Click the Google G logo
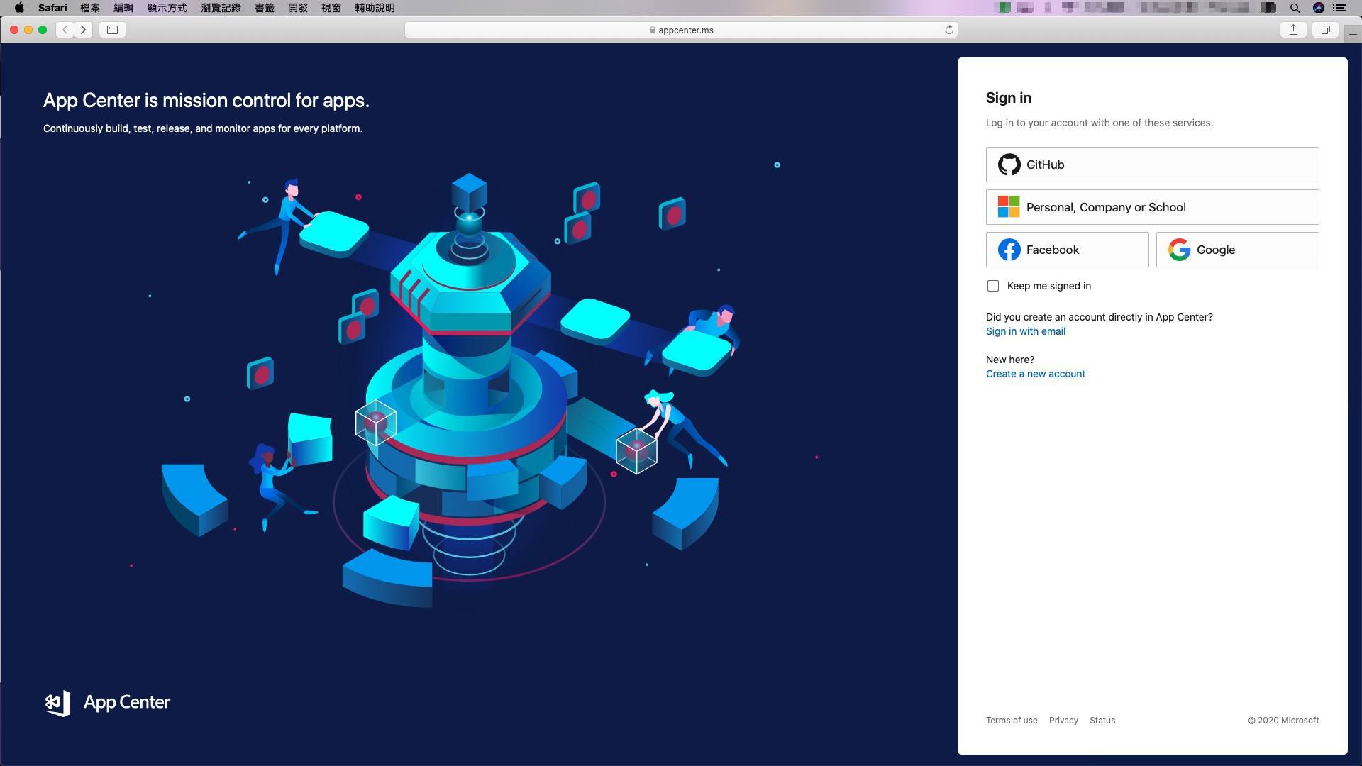1362x766 pixels. point(1179,250)
